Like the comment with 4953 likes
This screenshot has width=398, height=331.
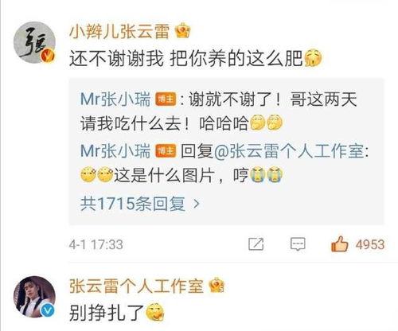coord(339,244)
